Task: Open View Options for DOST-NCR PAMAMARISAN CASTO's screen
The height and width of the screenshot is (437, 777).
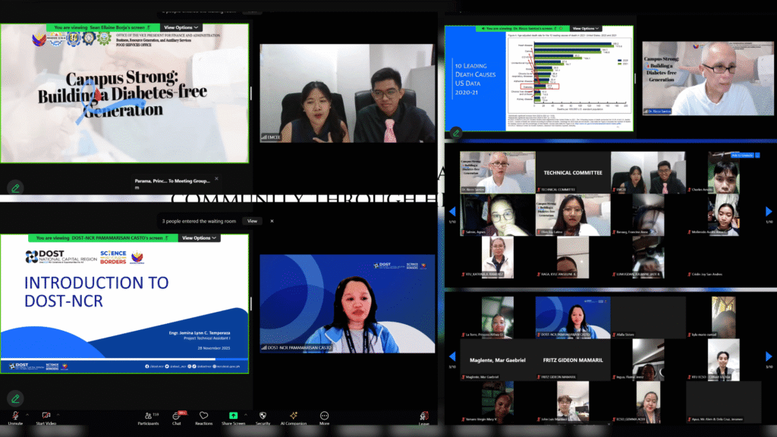Action: (x=200, y=237)
